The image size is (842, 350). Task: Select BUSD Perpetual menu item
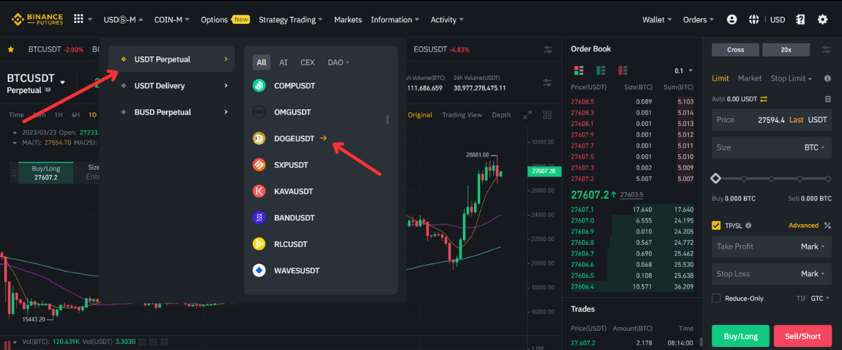point(172,112)
